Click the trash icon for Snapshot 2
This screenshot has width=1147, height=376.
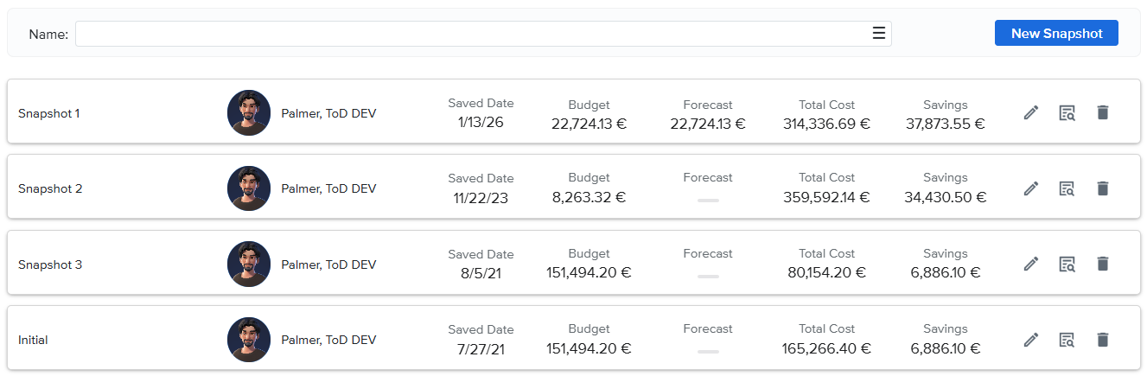1102,188
